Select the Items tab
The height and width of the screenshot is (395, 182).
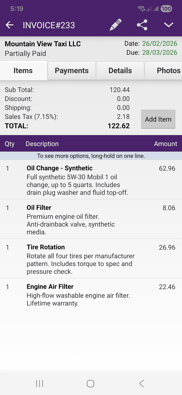pos(23,70)
